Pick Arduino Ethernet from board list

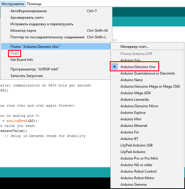[148, 126]
